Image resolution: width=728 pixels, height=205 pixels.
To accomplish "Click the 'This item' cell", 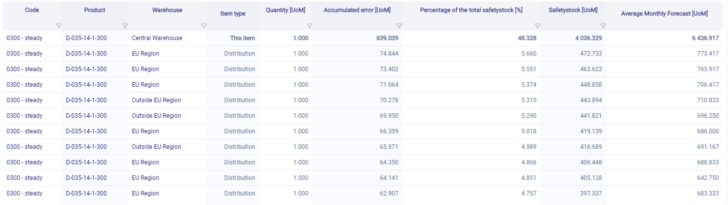I will coord(242,38).
